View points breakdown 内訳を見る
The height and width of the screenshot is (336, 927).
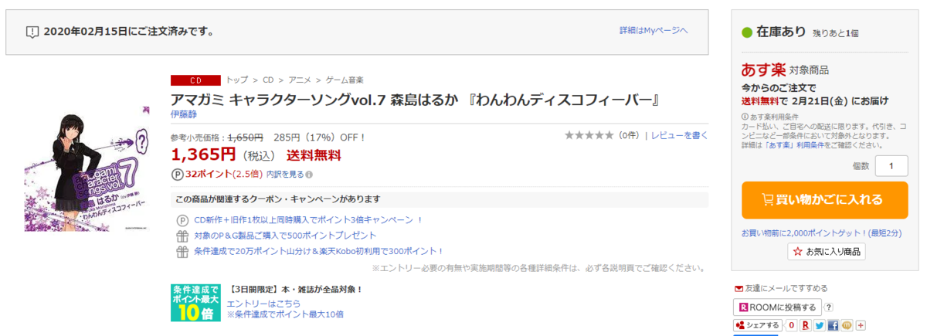pos(284,175)
